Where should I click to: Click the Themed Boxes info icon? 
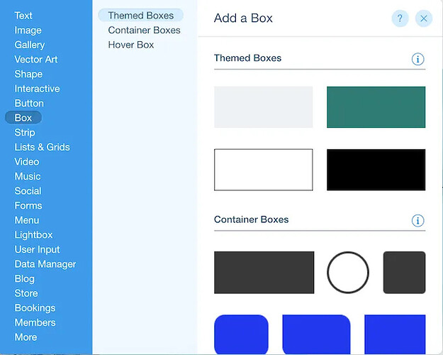tap(417, 59)
